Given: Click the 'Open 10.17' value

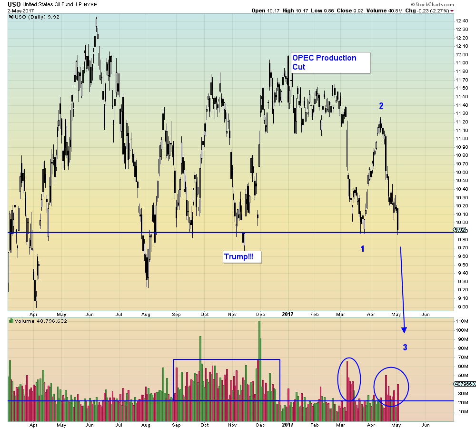Looking at the screenshot, I should click(x=265, y=10).
